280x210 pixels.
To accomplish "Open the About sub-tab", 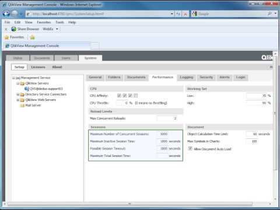I will click(57, 67).
